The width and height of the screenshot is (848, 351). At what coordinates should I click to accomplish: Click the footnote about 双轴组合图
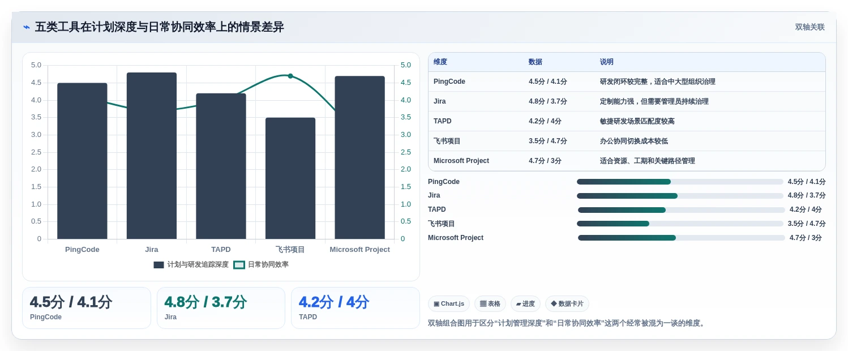coord(567,323)
